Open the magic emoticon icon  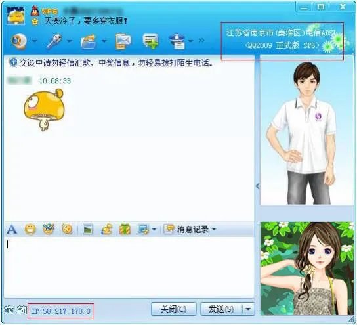[x=49, y=229]
